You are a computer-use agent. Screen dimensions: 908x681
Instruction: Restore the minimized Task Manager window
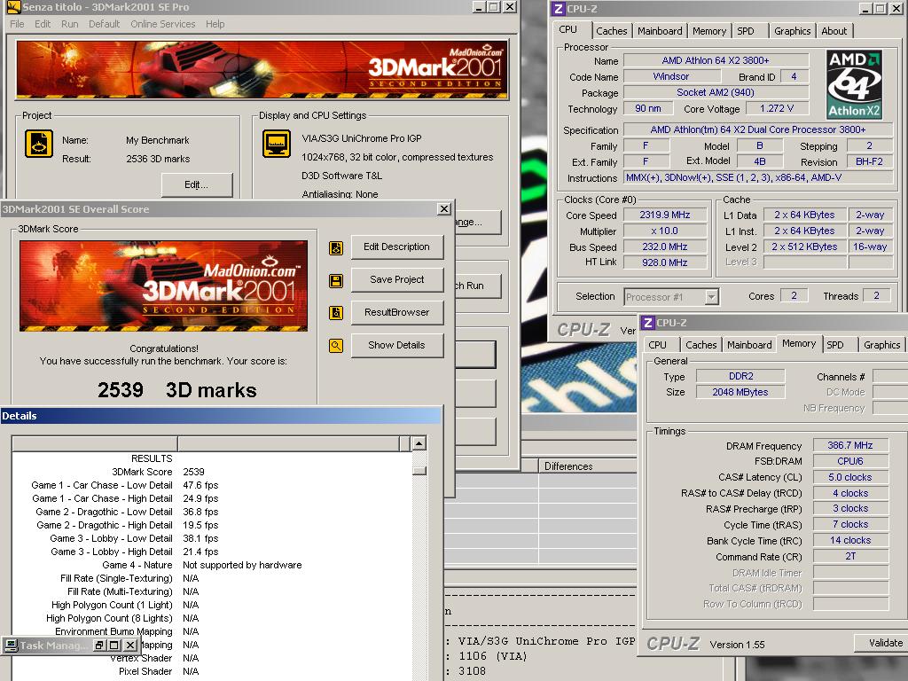[99, 646]
